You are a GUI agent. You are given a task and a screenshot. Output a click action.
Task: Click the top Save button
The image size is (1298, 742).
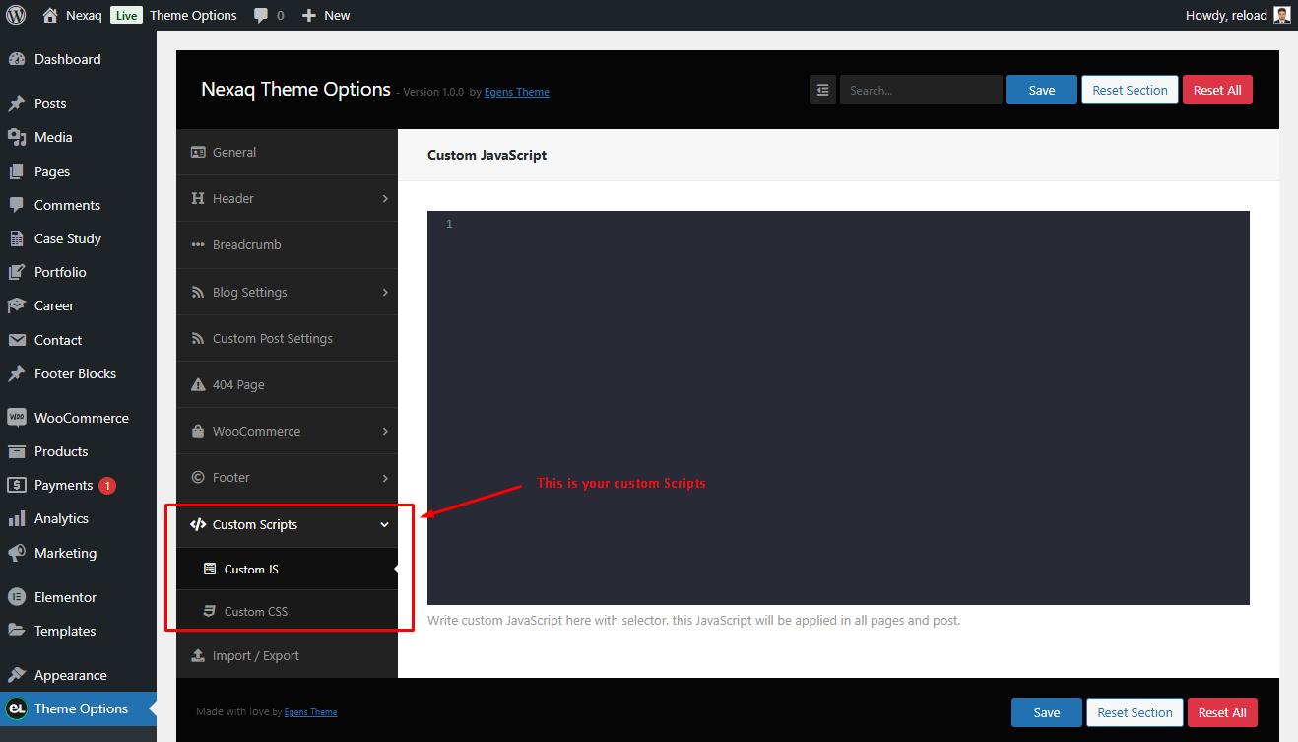(x=1042, y=90)
